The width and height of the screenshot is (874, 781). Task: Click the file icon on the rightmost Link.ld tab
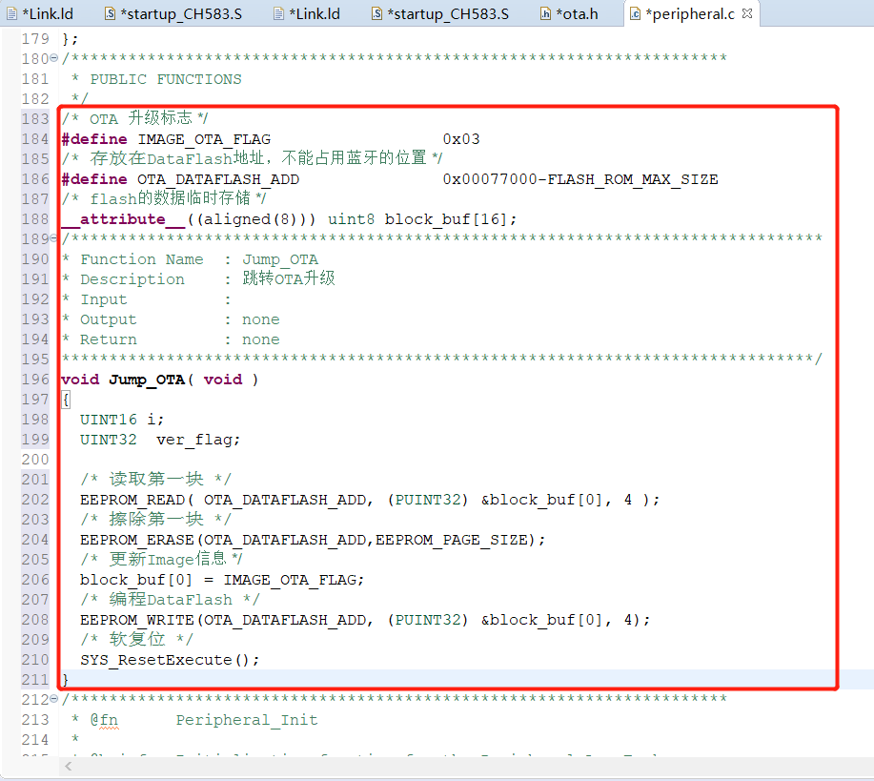coord(278,14)
